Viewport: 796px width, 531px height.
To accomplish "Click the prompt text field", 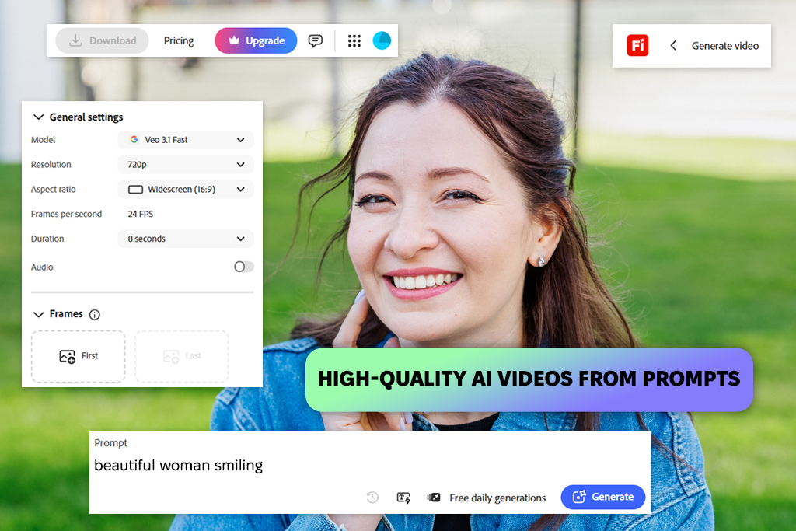I will coord(369,466).
